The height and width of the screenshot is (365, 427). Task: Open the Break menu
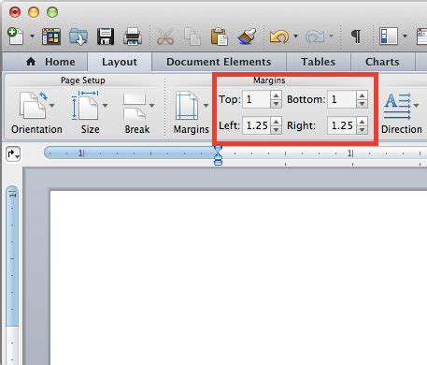point(137,112)
